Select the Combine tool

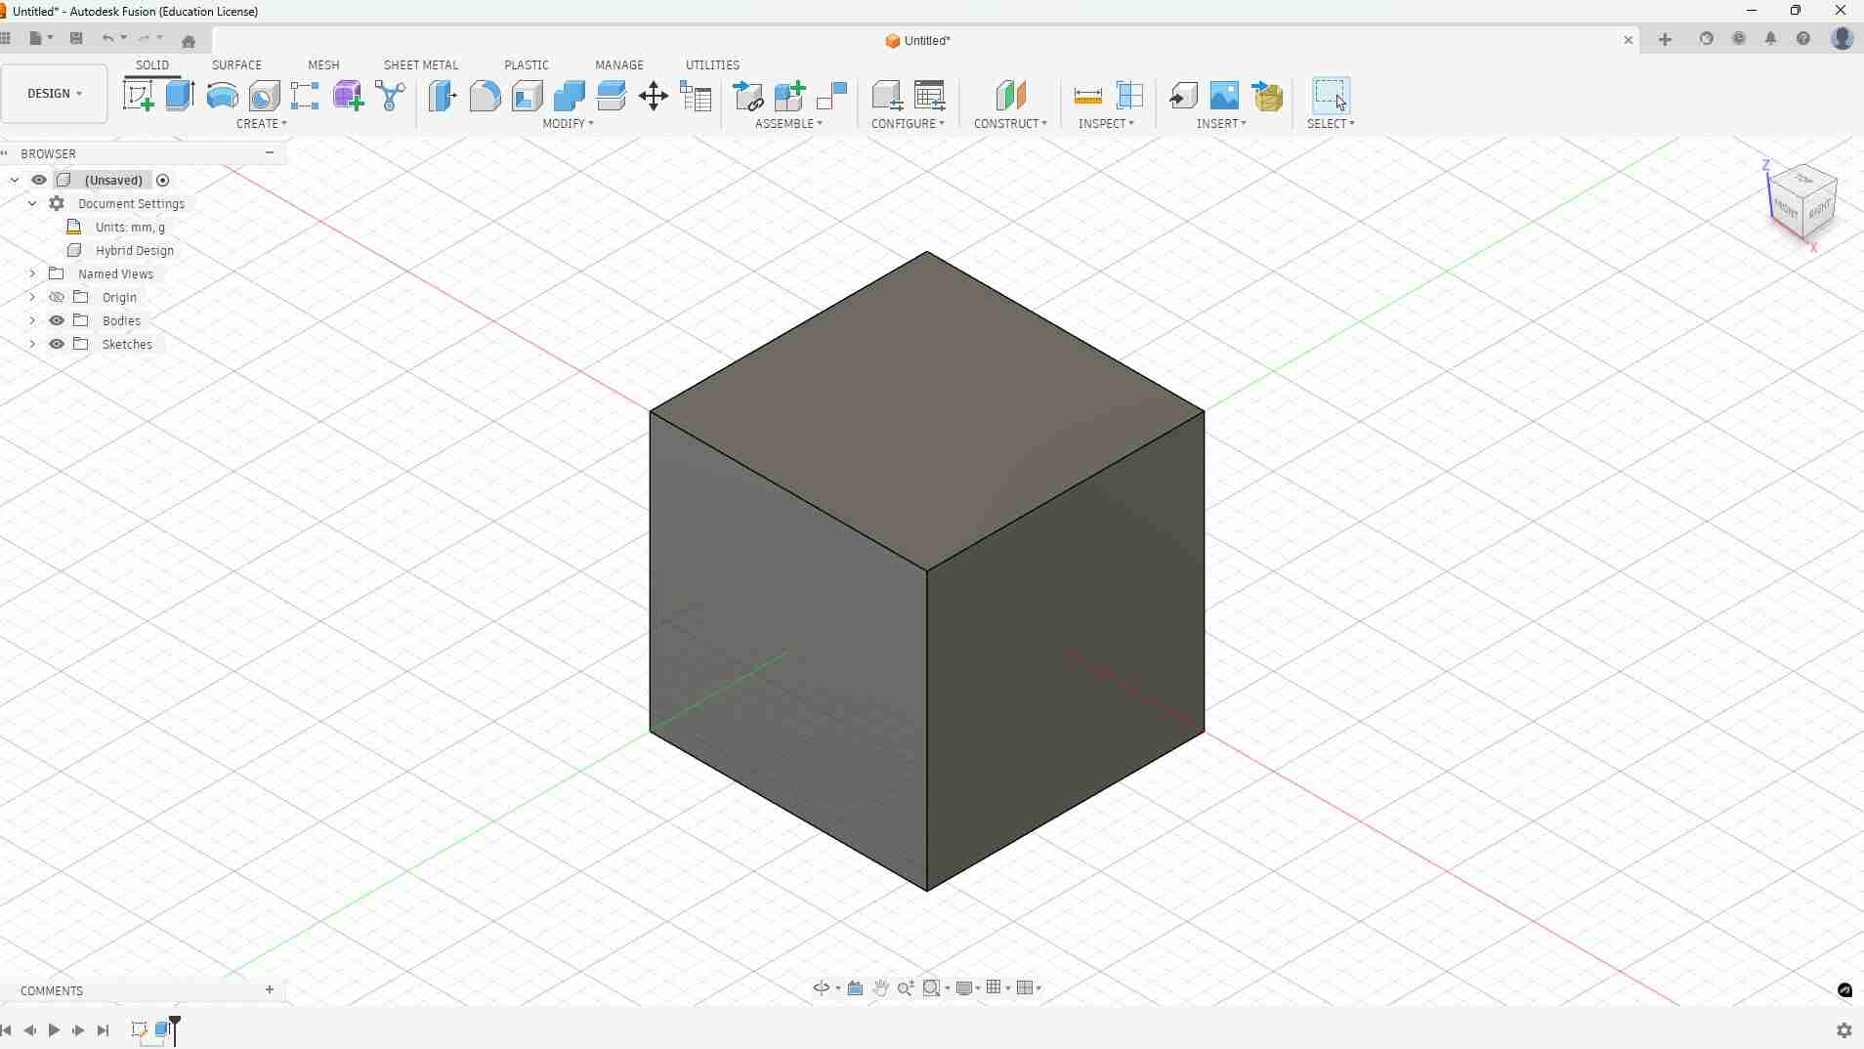point(569,96)
